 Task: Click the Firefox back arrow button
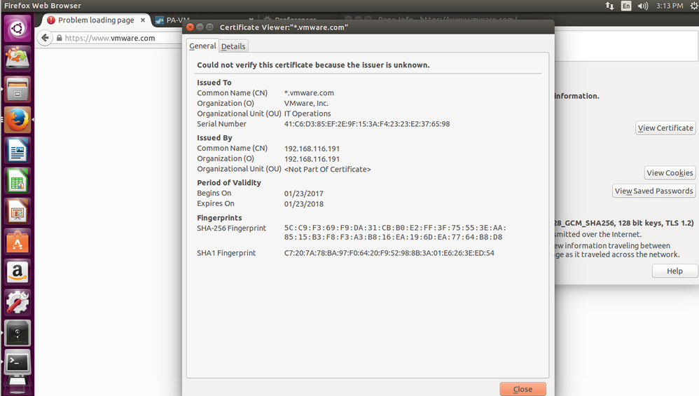[45, 38]
